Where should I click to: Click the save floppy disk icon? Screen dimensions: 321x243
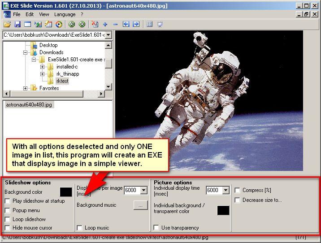(x=17, y=24)
